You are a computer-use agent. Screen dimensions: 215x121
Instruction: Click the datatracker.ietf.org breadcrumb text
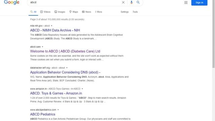(x=48, y=68)
